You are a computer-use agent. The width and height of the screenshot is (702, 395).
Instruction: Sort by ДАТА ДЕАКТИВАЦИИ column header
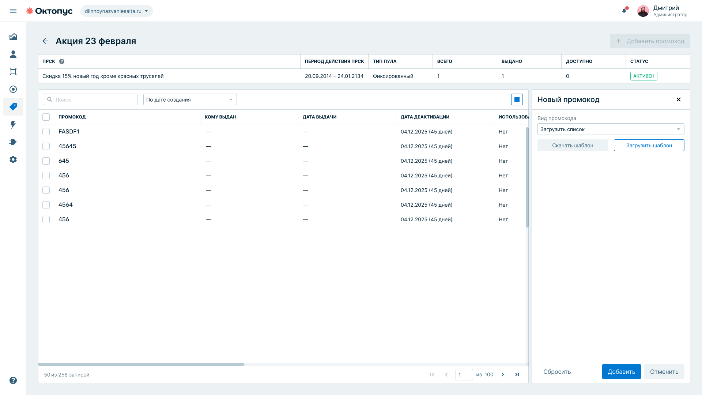tap(425, 117)
